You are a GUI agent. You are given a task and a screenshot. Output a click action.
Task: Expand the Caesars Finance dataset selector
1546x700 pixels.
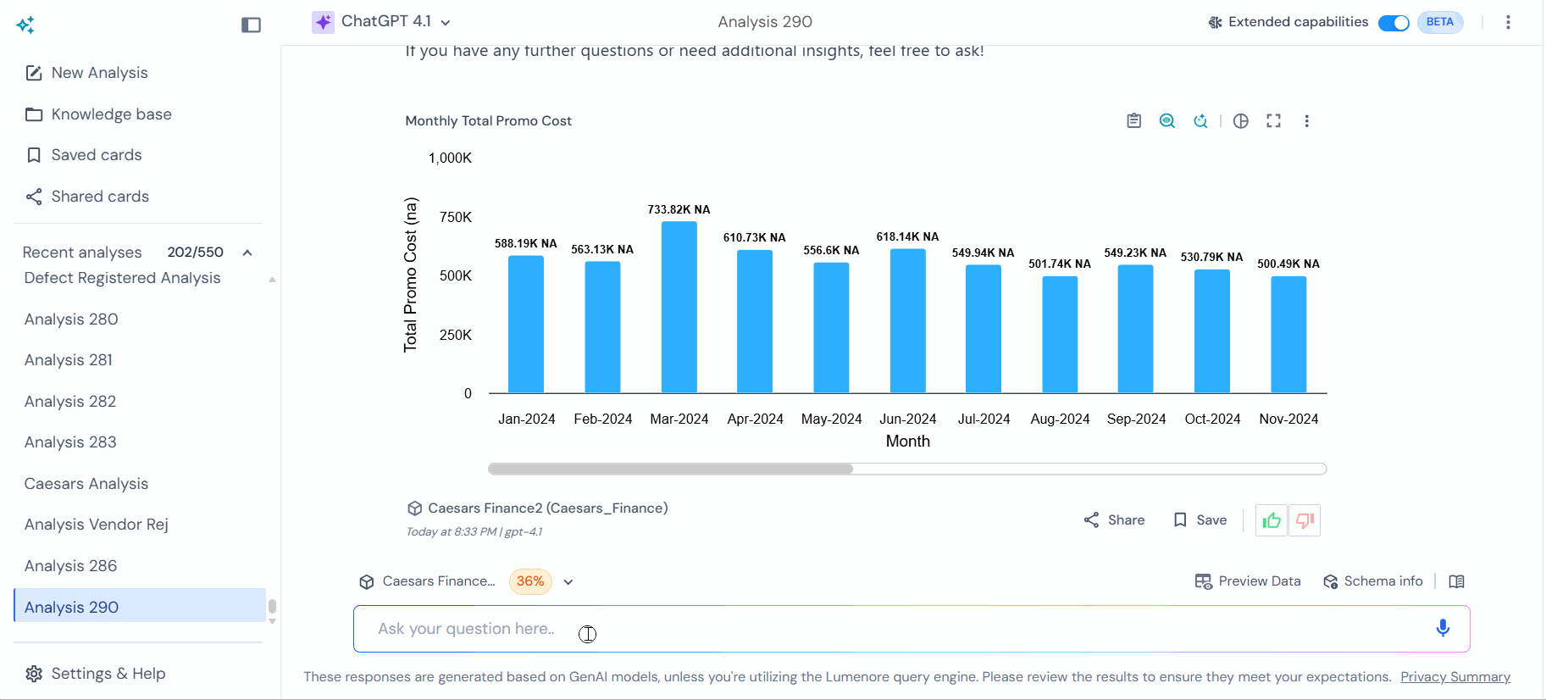(568, 582)
